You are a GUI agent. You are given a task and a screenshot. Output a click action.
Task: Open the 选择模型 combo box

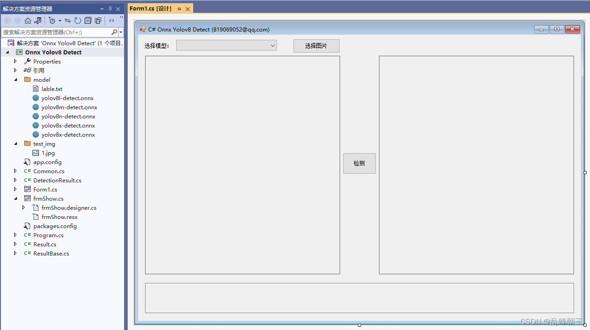coord(227,45)
